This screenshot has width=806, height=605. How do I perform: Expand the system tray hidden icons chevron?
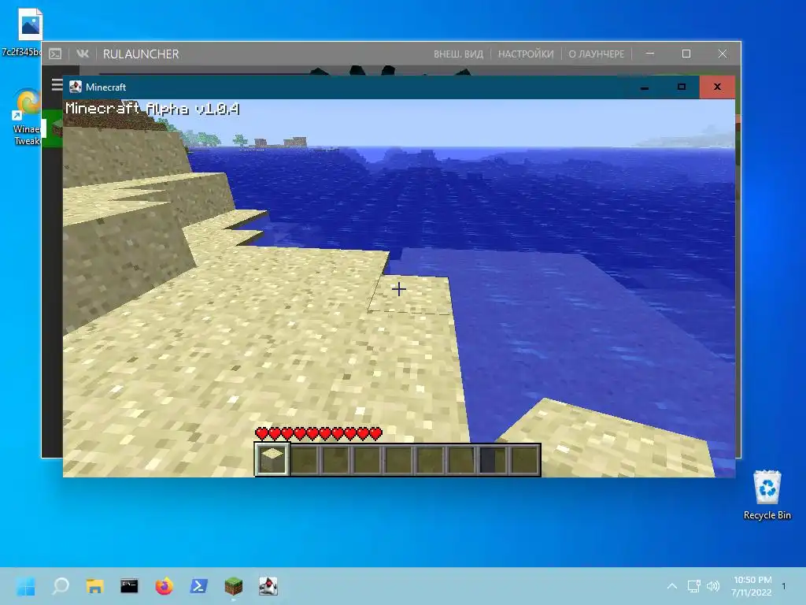(x=672, y=586)
